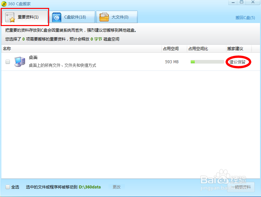Tick the 桌面 row checkbox
This screenshot has height=197, width=261.
(8, 62)
